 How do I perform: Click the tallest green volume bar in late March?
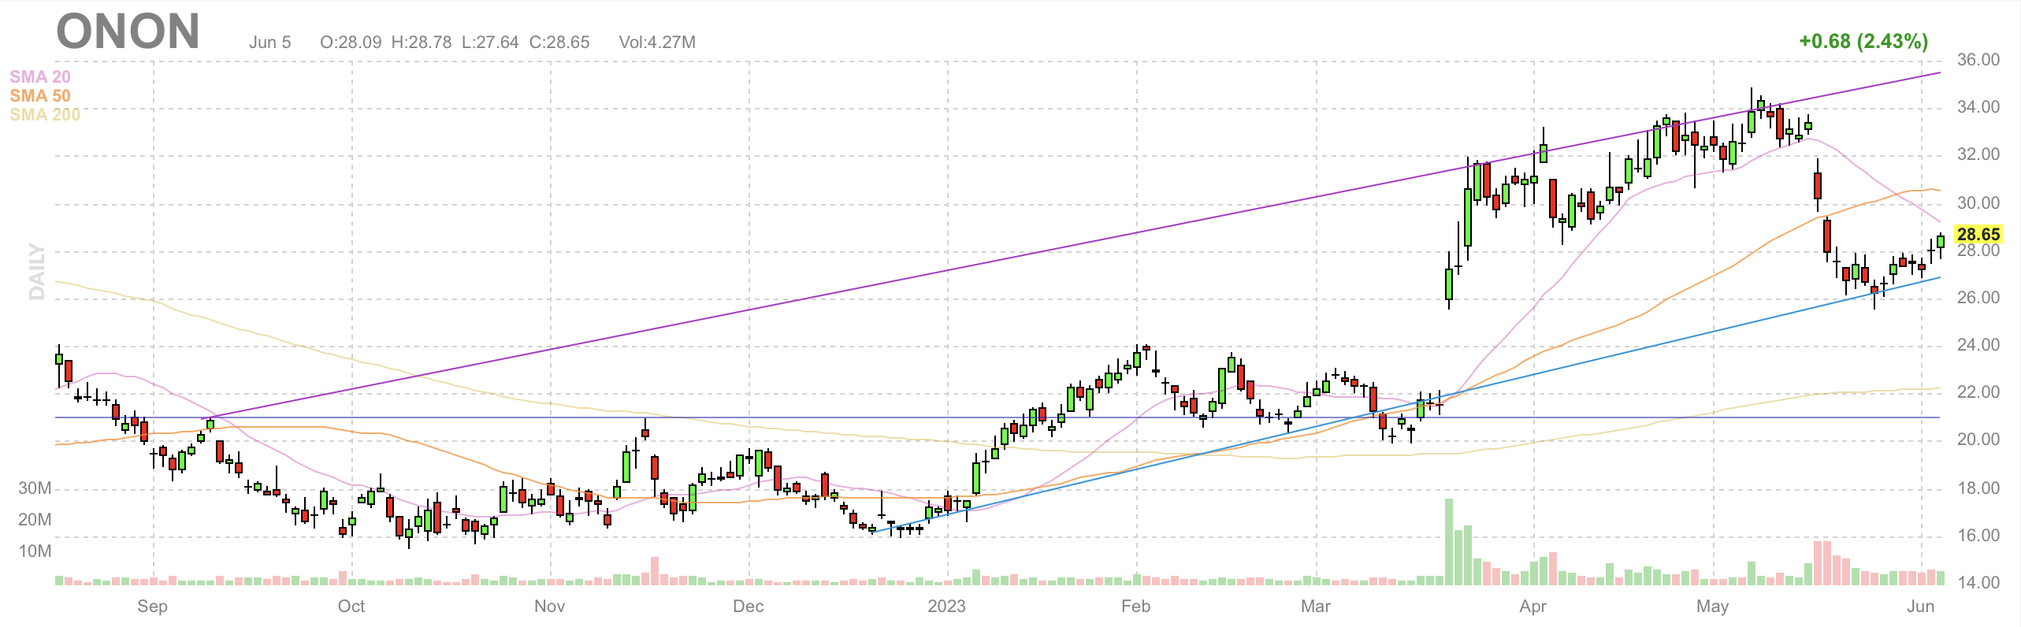click(1448, 542)
